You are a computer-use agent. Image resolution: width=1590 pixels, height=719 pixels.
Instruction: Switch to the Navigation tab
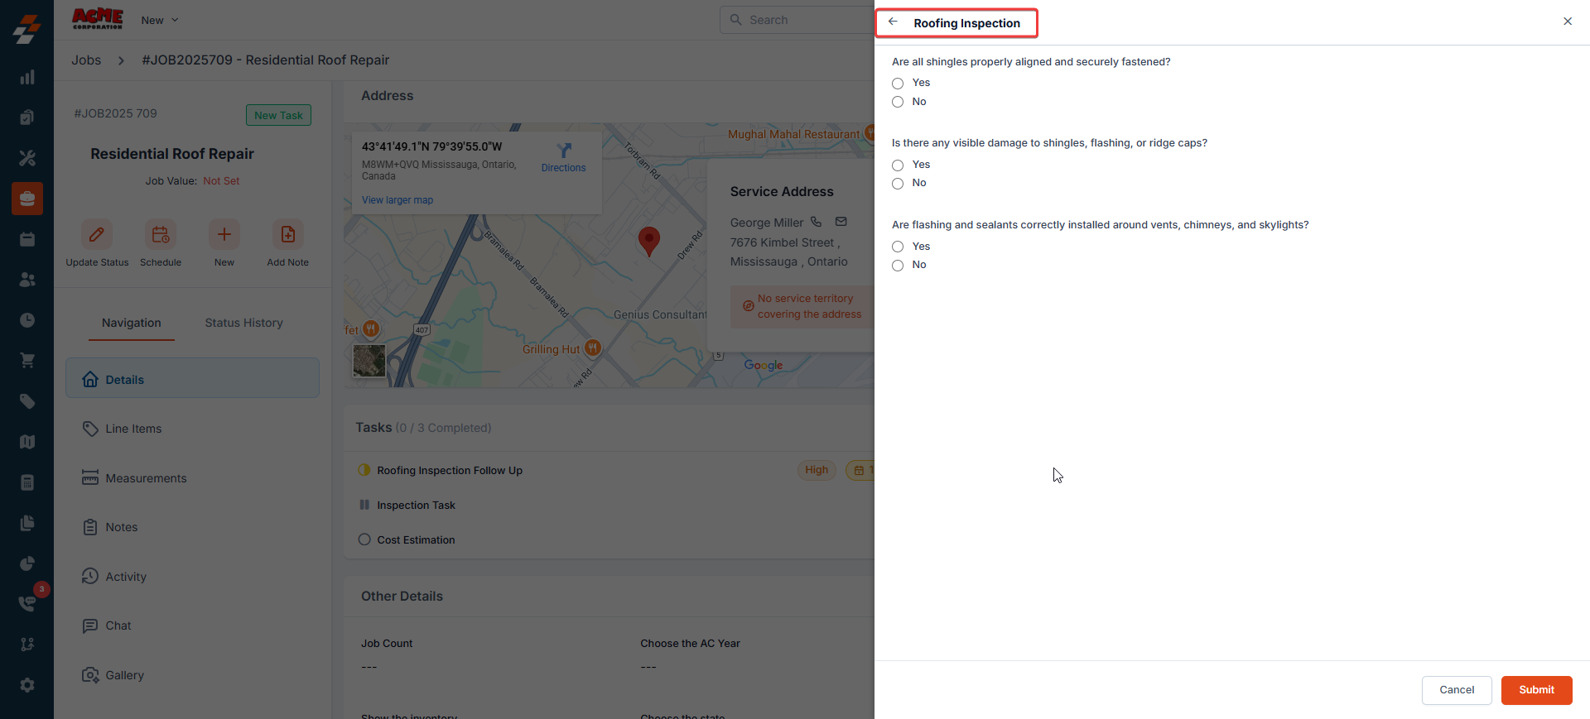click(x=132, y=323)
